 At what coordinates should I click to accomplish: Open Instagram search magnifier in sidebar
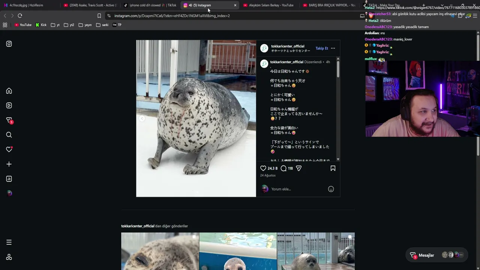(9, 135)
